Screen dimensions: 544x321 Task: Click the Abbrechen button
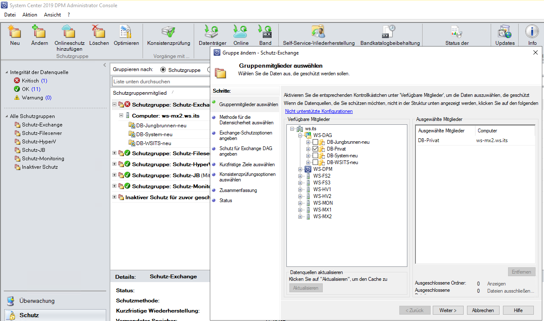pyautogui.click(x=483, y=310)
